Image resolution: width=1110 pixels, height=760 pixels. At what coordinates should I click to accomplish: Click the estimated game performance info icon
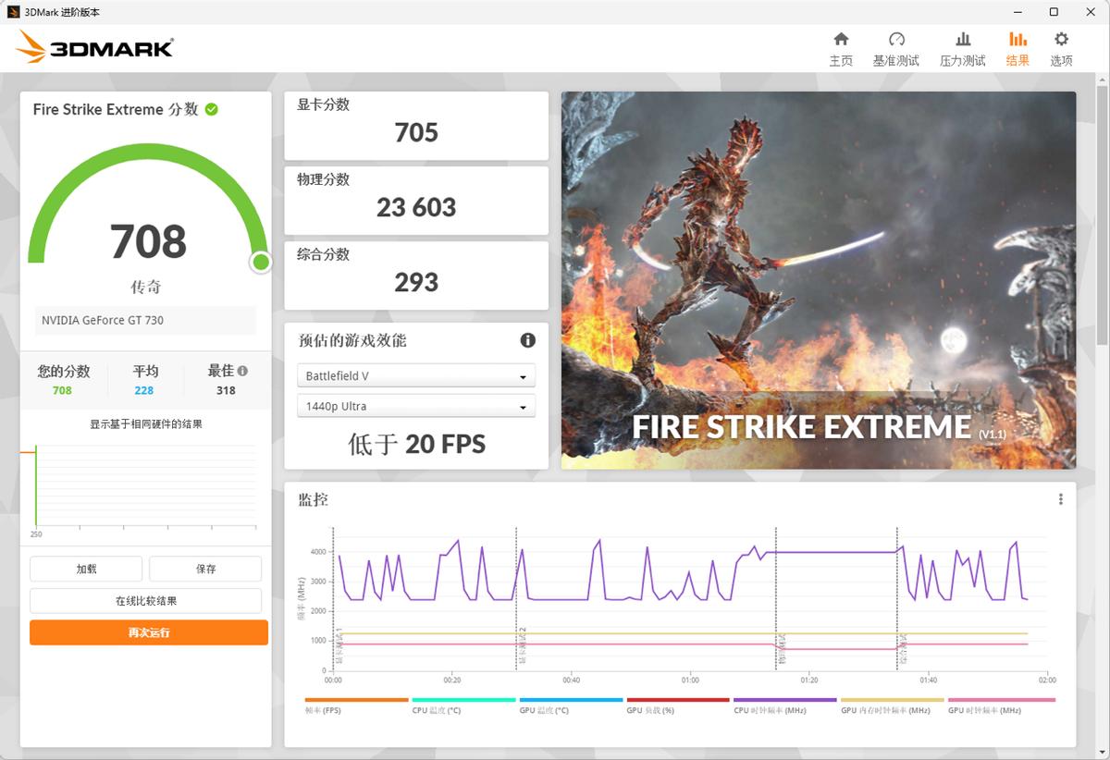tap(528, 340)
